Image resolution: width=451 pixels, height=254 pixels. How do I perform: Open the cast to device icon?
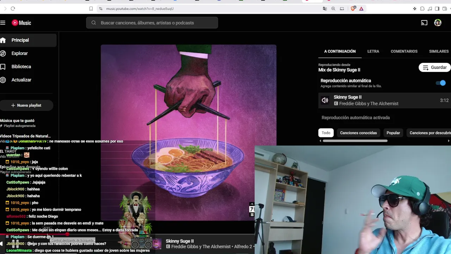pos(424,23)
